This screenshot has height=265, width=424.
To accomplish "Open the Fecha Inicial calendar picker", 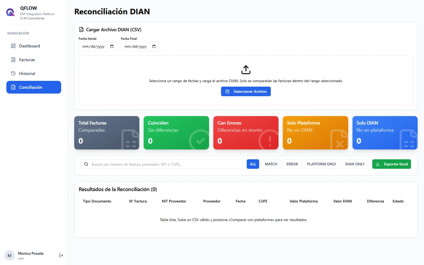I will click(x=112, y=46).
